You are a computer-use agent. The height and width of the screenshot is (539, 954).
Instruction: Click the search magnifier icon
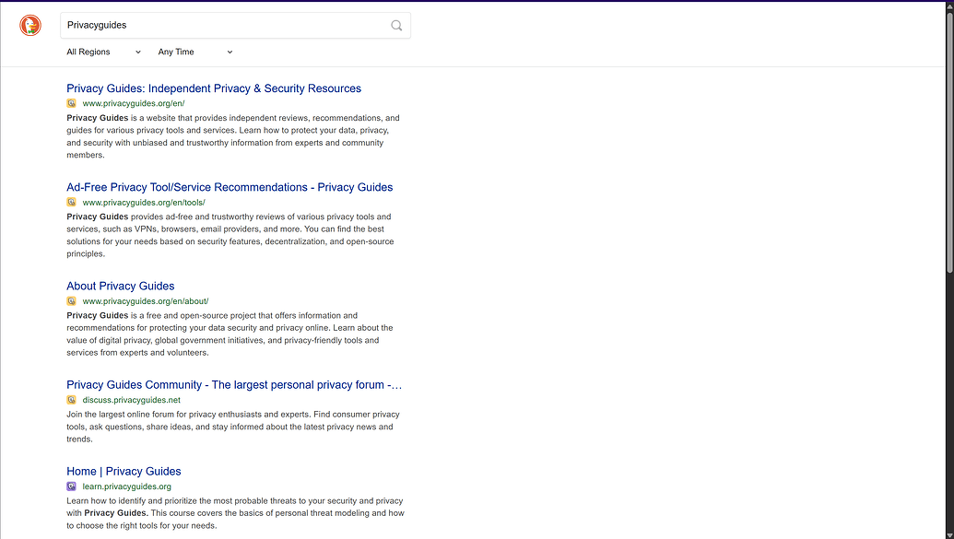point(395,25)
